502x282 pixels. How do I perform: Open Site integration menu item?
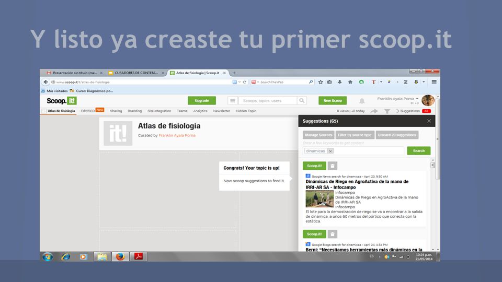click(x=159, y=111)
